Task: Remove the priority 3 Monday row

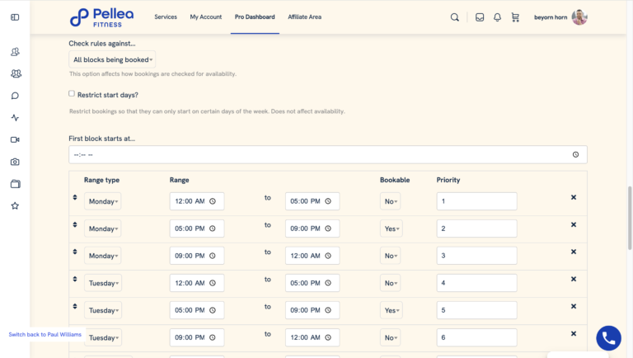Action: pyautogui.click(x=574, y=252)
